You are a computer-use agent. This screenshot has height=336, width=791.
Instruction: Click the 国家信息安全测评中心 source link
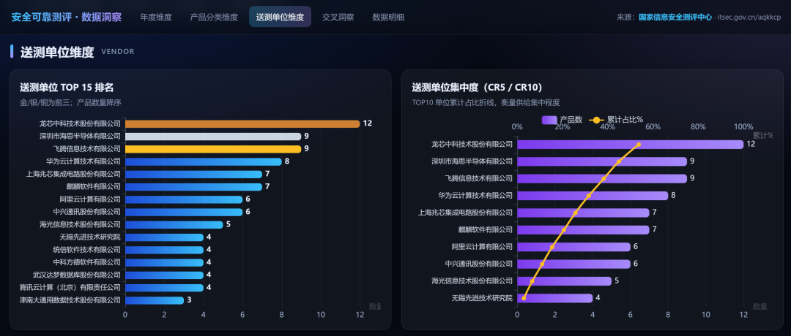[675, 17]
